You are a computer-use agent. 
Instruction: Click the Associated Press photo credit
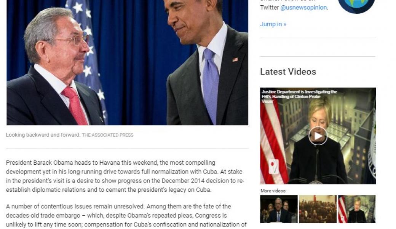pos(108,135)
